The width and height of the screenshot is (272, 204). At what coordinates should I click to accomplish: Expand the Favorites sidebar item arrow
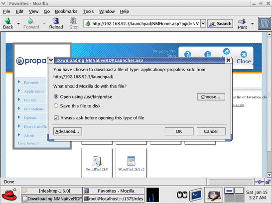pyautogui.click(x=19, y=82)
